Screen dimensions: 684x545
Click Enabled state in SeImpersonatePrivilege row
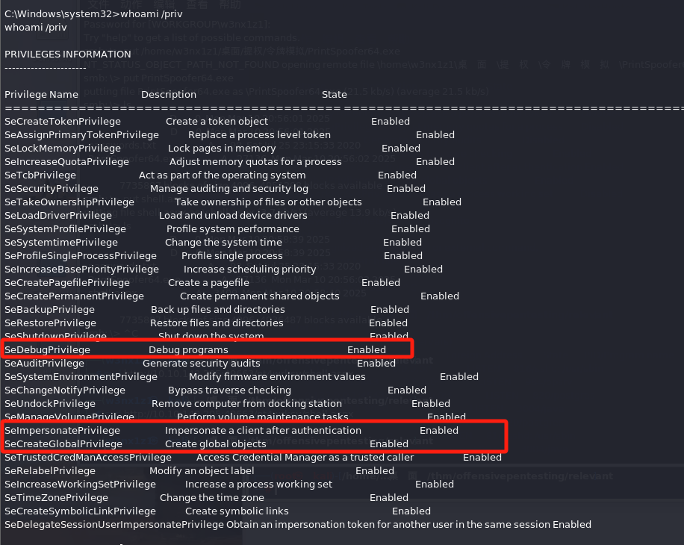tap(439, 431)
